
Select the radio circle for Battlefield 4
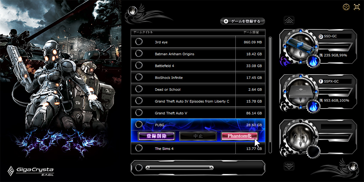139,65
